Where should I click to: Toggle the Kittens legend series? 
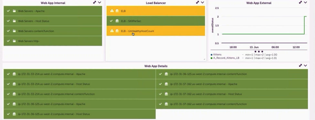click(x=217, y=54)
